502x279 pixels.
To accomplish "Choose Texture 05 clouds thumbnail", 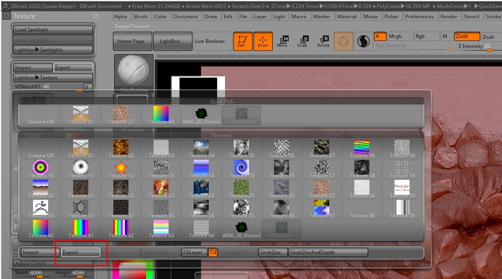I will [241, 149].
